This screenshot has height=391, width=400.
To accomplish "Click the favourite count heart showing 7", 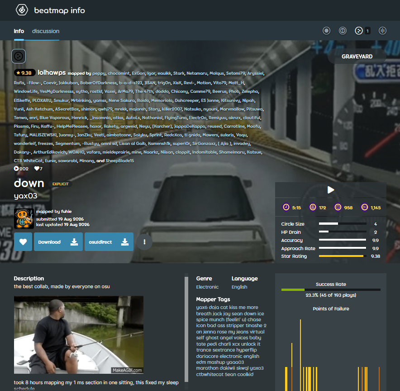I will pos(37,169).
